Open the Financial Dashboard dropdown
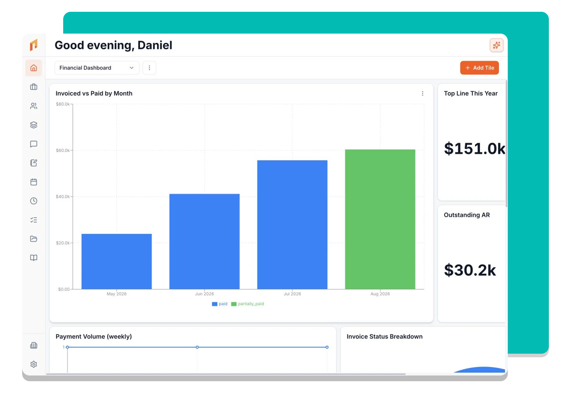The image size is (571, 393). 97,68
